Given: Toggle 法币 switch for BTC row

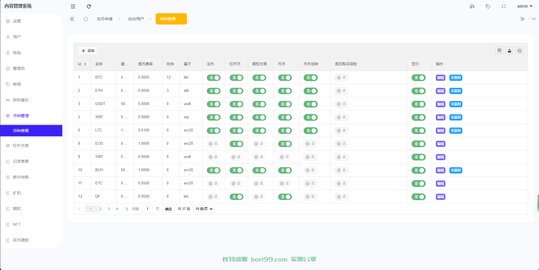Looking at the screenshot, I should [214, 78].
